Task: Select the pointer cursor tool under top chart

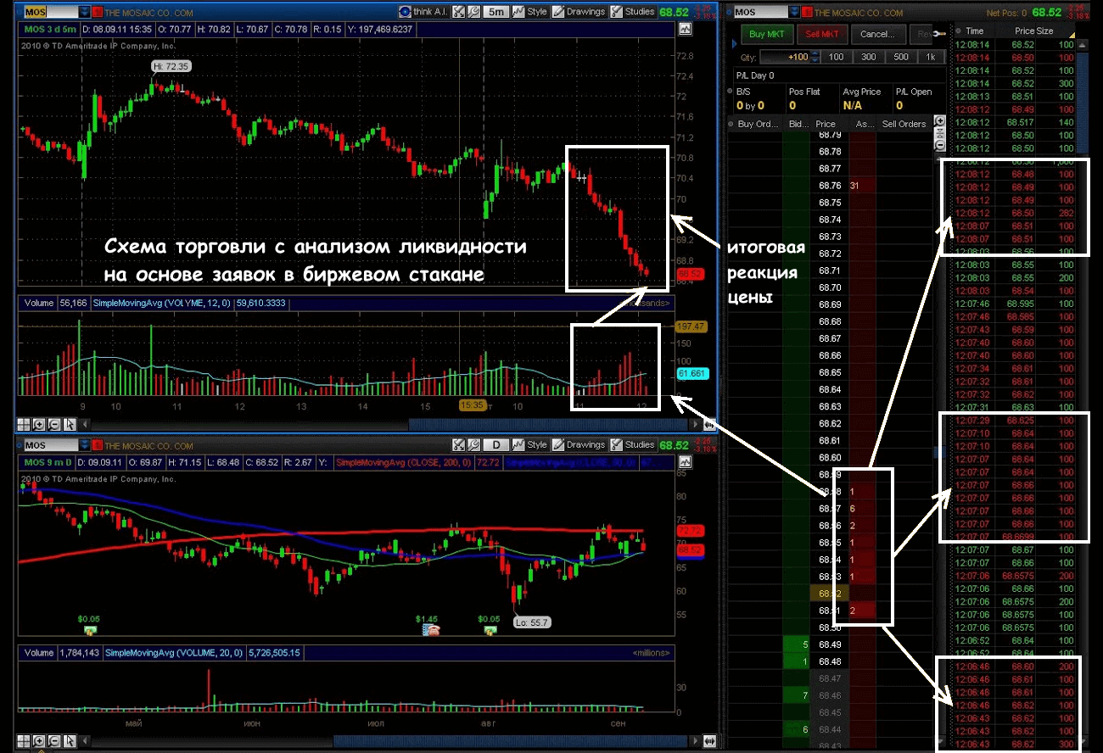Action: [x=70, y=425]
